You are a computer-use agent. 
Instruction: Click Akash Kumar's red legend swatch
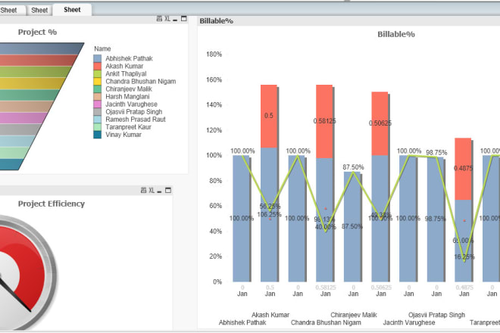tap(97, 67)
